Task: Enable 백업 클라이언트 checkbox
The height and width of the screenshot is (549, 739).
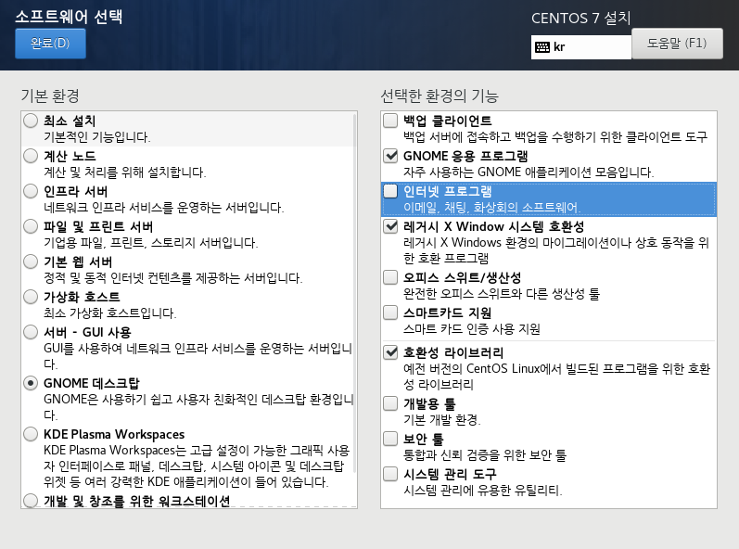Action: [x=390, y=121]
